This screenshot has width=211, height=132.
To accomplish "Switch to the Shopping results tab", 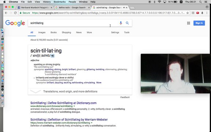I will click(66, 33).
